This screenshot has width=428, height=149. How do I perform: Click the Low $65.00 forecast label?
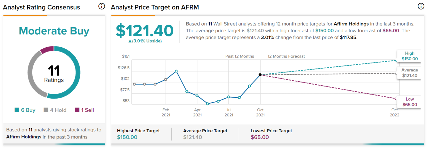point(410,102)
